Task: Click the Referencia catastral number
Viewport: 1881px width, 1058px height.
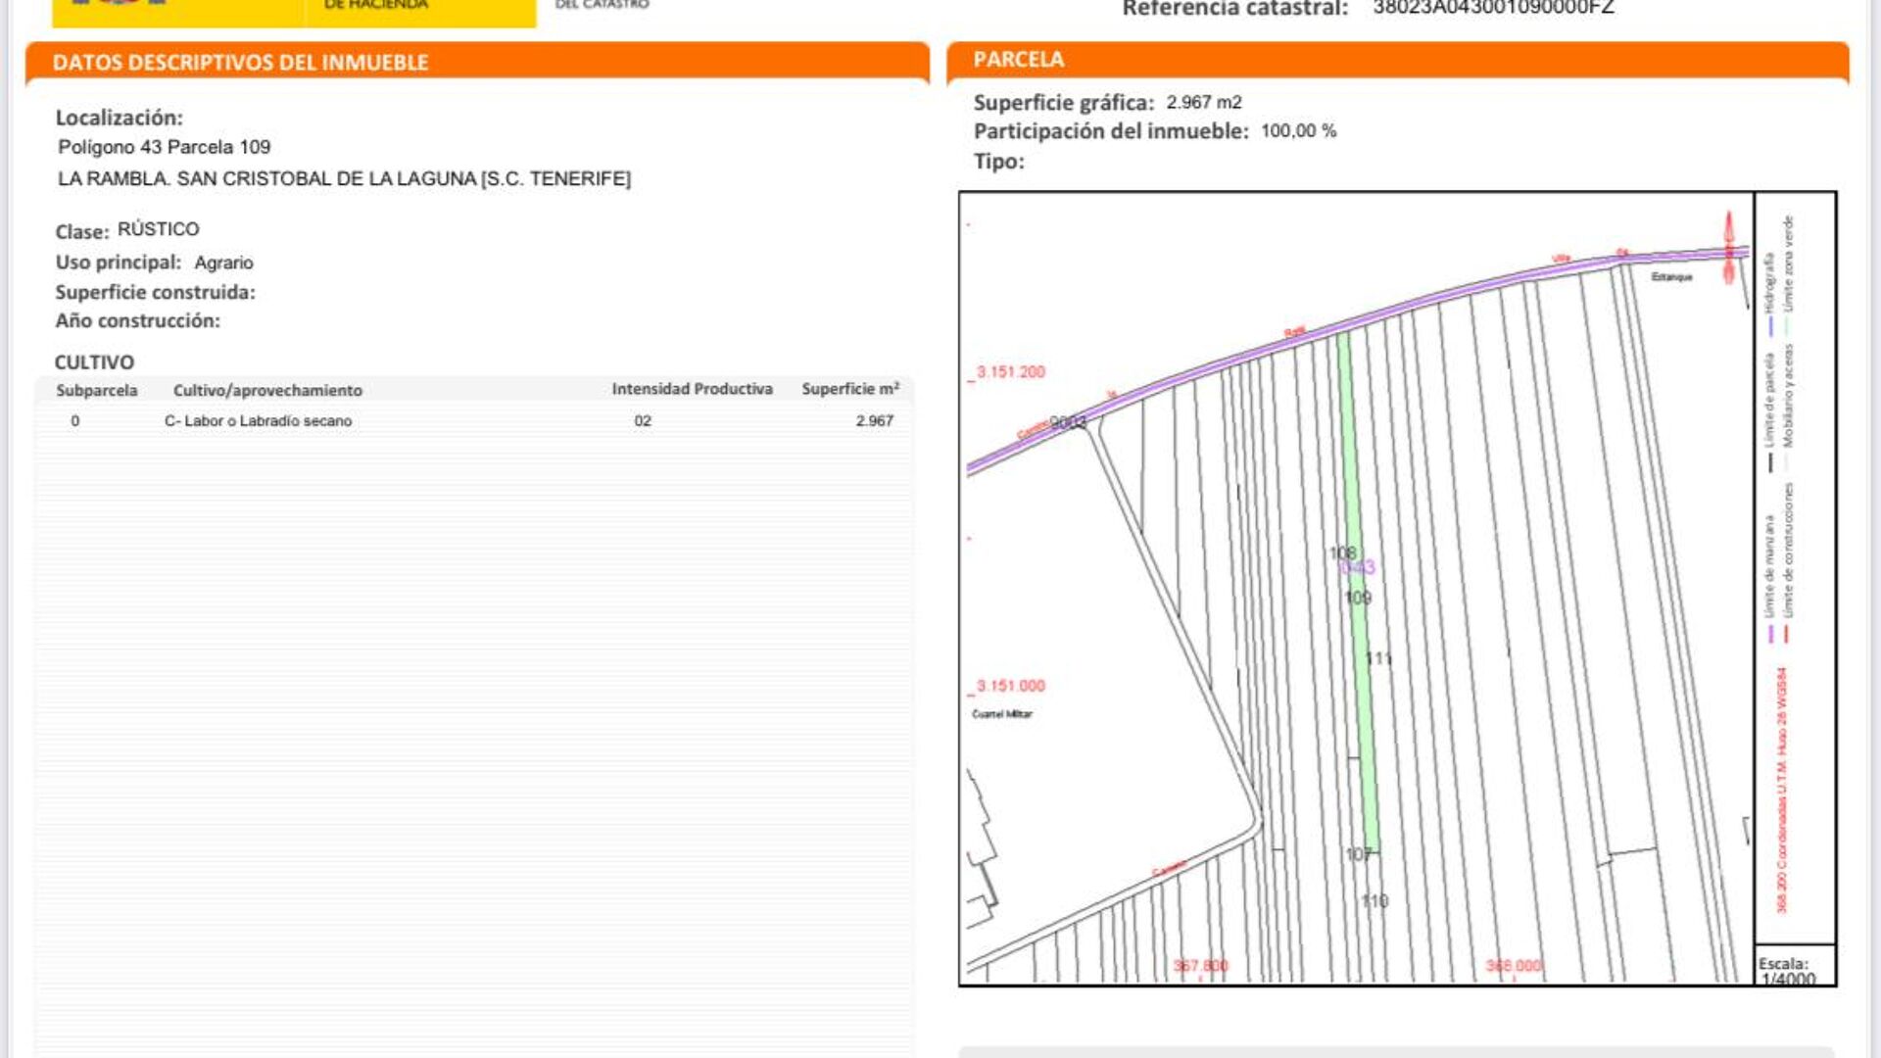Action: 1492,9
